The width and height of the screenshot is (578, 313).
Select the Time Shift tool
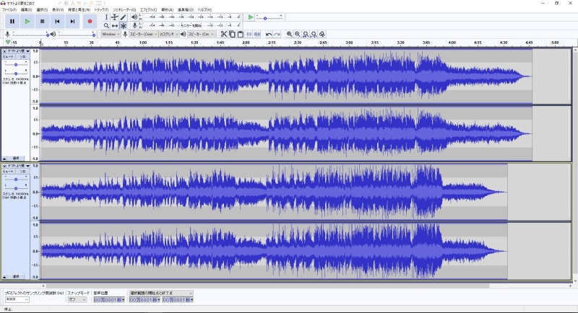coord(115,26)
